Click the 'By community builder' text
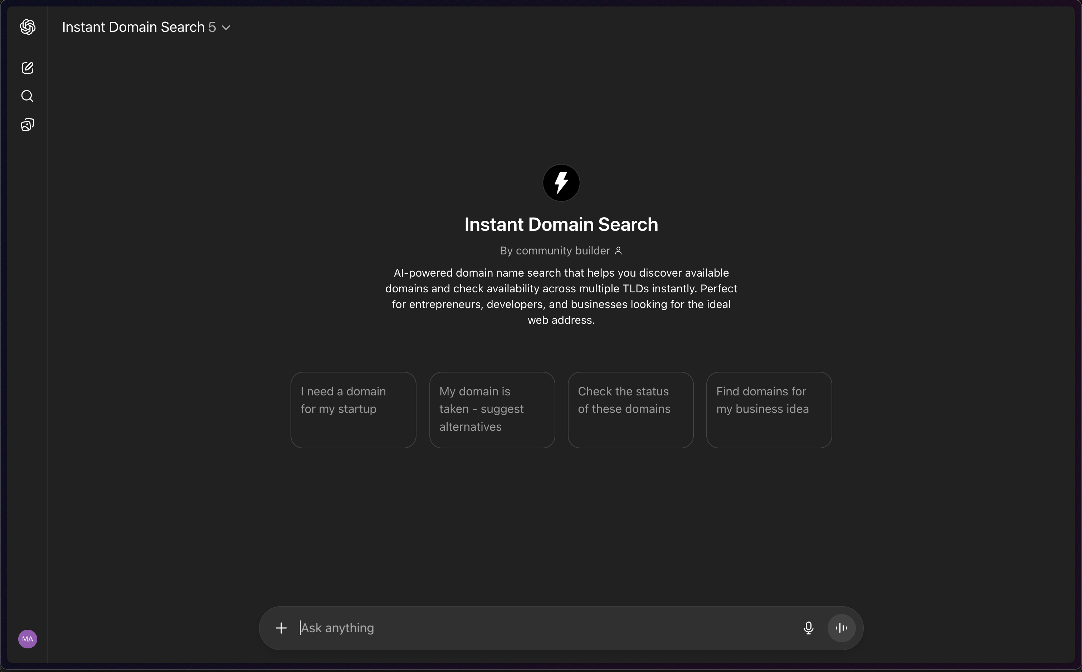1082x672 pixels. pos(555,251)
